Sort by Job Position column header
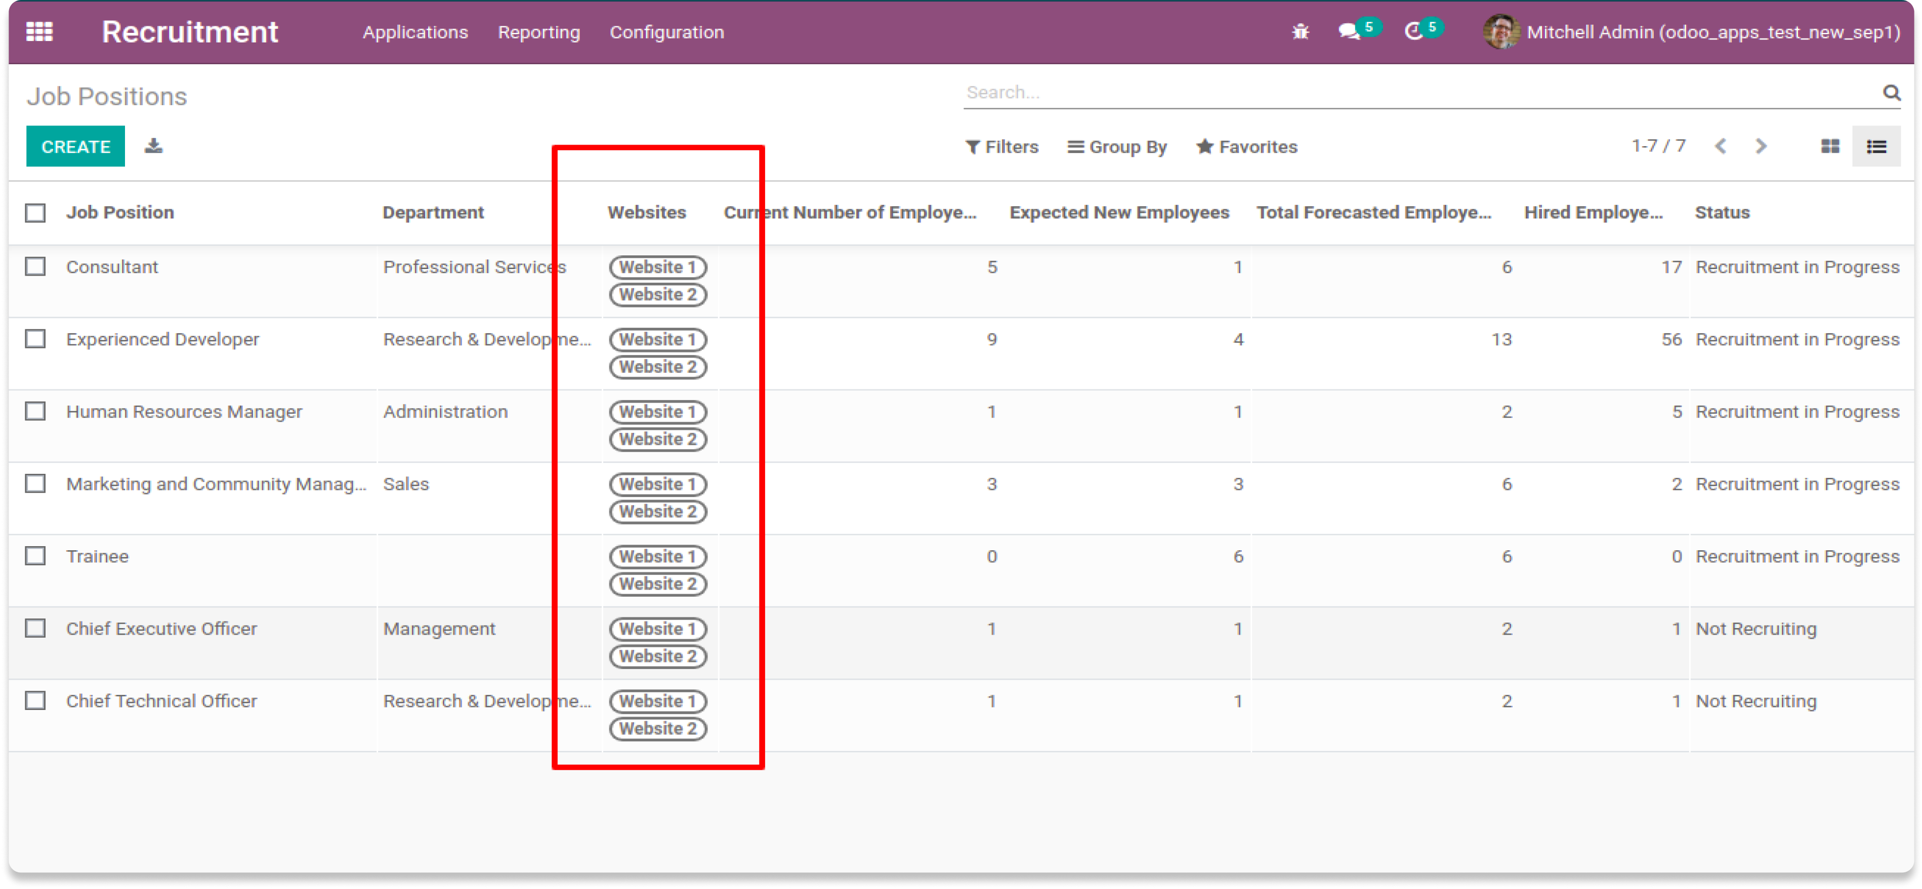 coord(120,212)
